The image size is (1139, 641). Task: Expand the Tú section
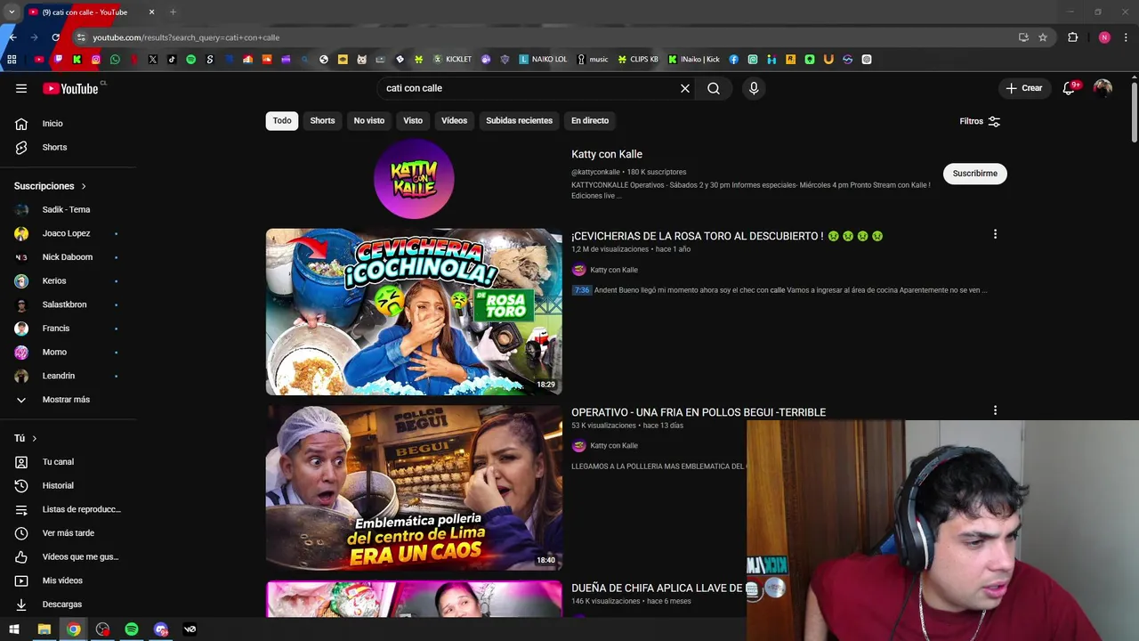(26, 438)
